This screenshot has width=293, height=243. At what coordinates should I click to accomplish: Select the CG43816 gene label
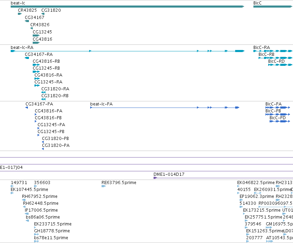42,39
